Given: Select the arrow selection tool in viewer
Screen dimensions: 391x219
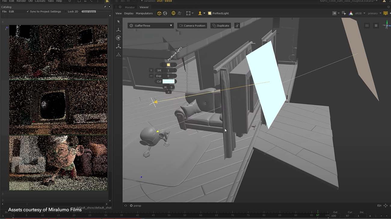Looking at the screenshot, I should click(119, 22).
